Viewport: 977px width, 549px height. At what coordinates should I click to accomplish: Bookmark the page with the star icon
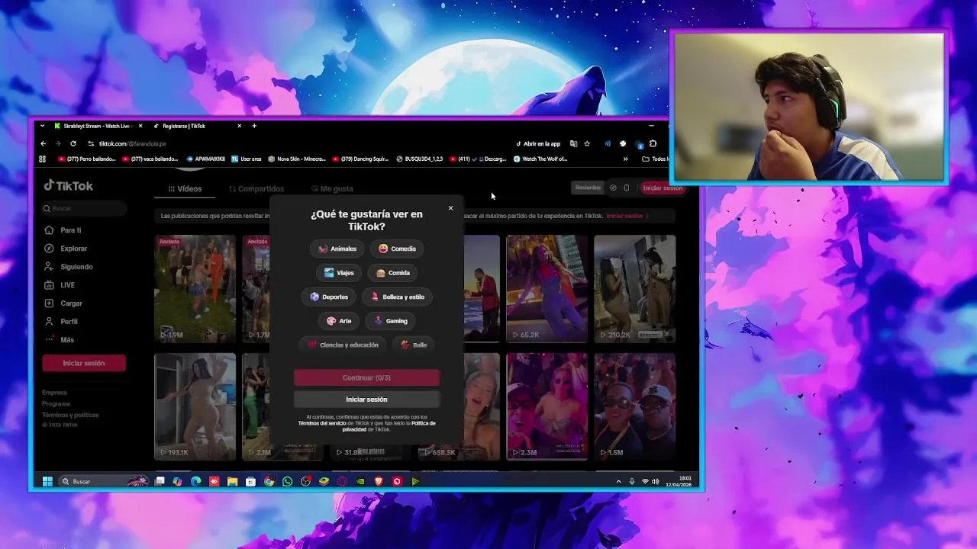tap(587, 143)
